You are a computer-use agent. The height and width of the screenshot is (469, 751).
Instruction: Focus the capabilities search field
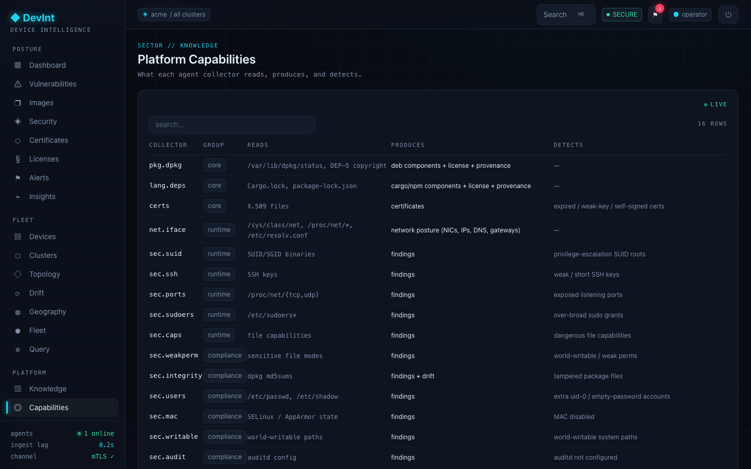coord(232,125)
